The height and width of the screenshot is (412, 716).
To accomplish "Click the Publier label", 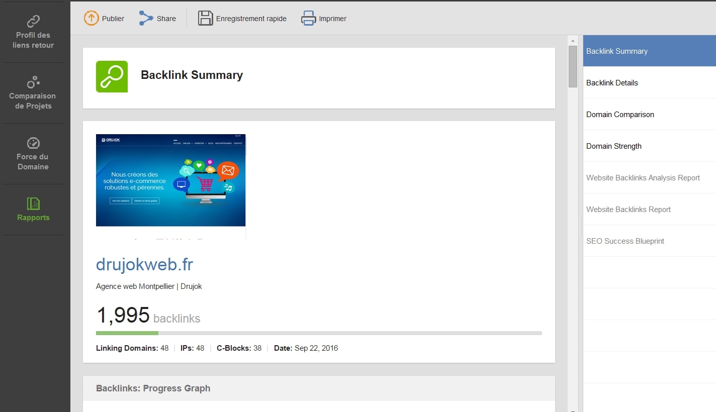I will click(x=113, y=19).
